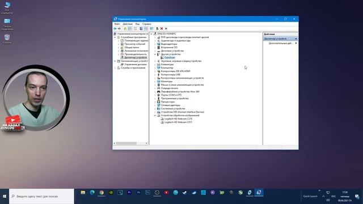Expand the Ports (COM and LPT) category
This screenshot has height=204, width=363.
click(155, 95)
